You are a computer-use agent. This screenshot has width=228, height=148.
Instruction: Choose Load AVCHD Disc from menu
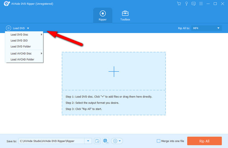(x=24, y=53)
